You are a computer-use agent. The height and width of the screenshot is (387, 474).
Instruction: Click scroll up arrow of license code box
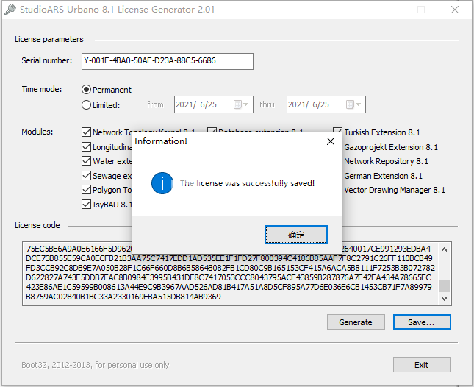pyautogui.click(x=444, y=249)
